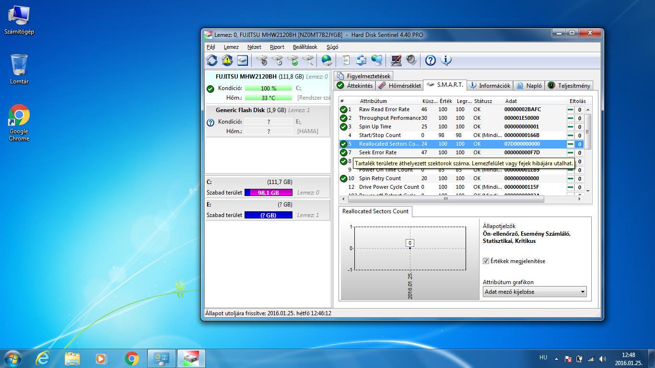Toggle the Értékek megjelenítése checkbox
This screenshot has width=655, height=368.
pos(486,261)
